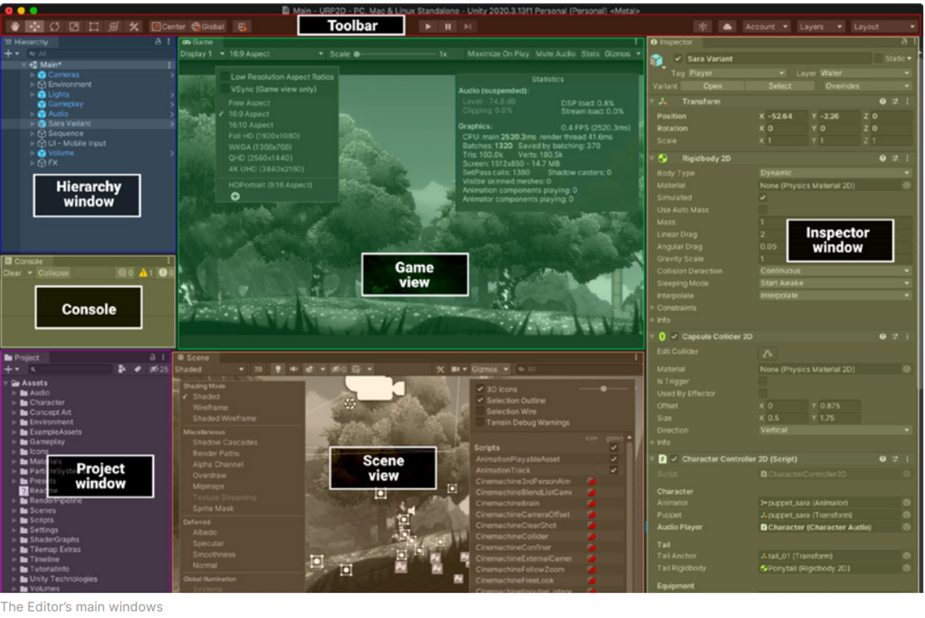This screenshot has height=618, width=925.
Task: Open the Body Type dropdown showing Dynamic
Action: pyautogui.click(x=835, y=173)
